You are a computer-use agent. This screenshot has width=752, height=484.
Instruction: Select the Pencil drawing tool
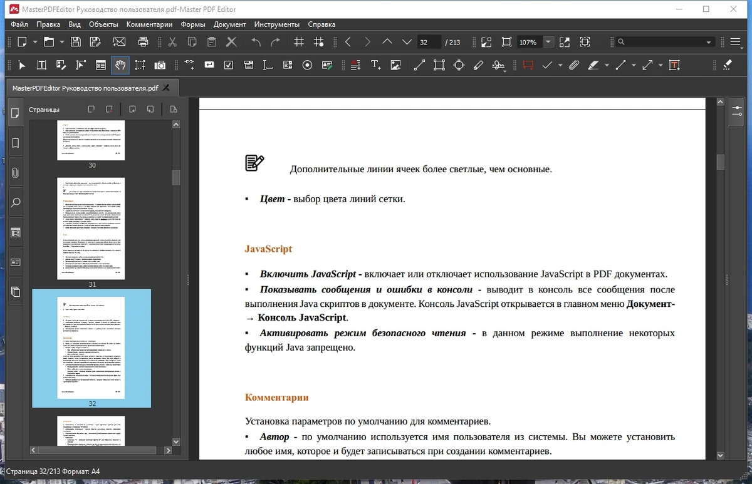[x=478, y=65]
